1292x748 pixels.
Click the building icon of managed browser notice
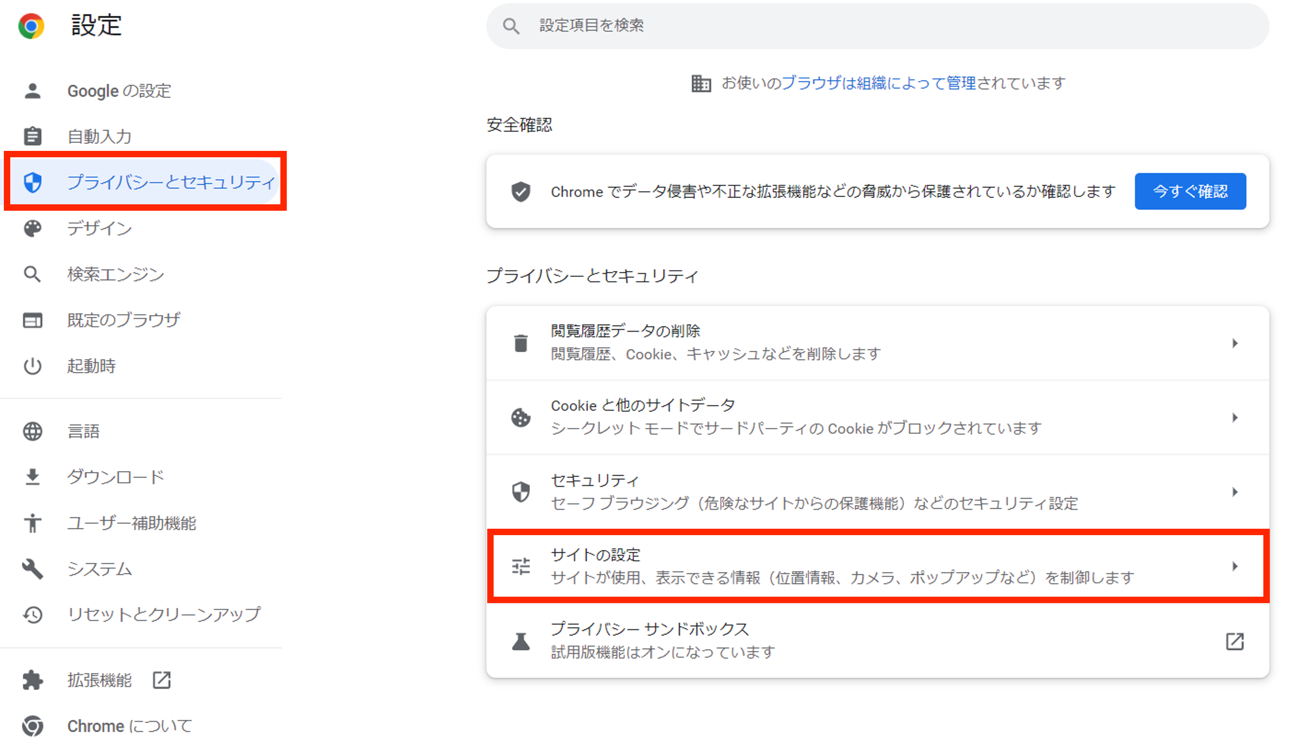point(700,83)
